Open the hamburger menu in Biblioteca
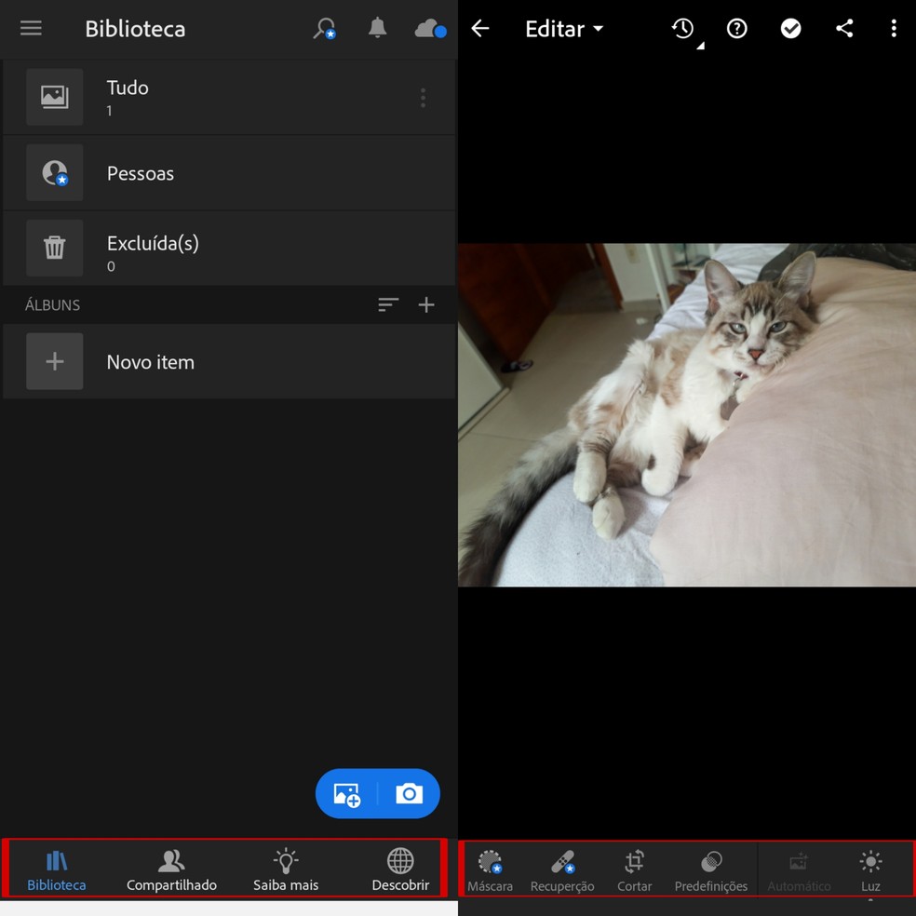The image size is (916, 916). click(x=31, y=28)
